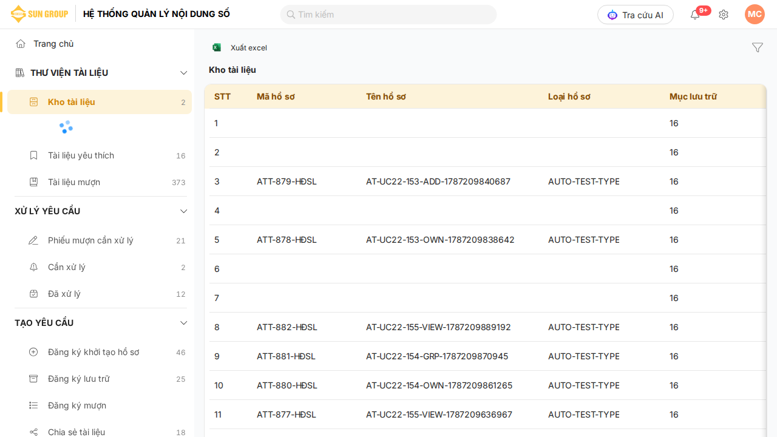Click AT-UC22-155-VIEW-1787209889192 record name
This screenshot has height=437, width=777.
tap(438, 327)
